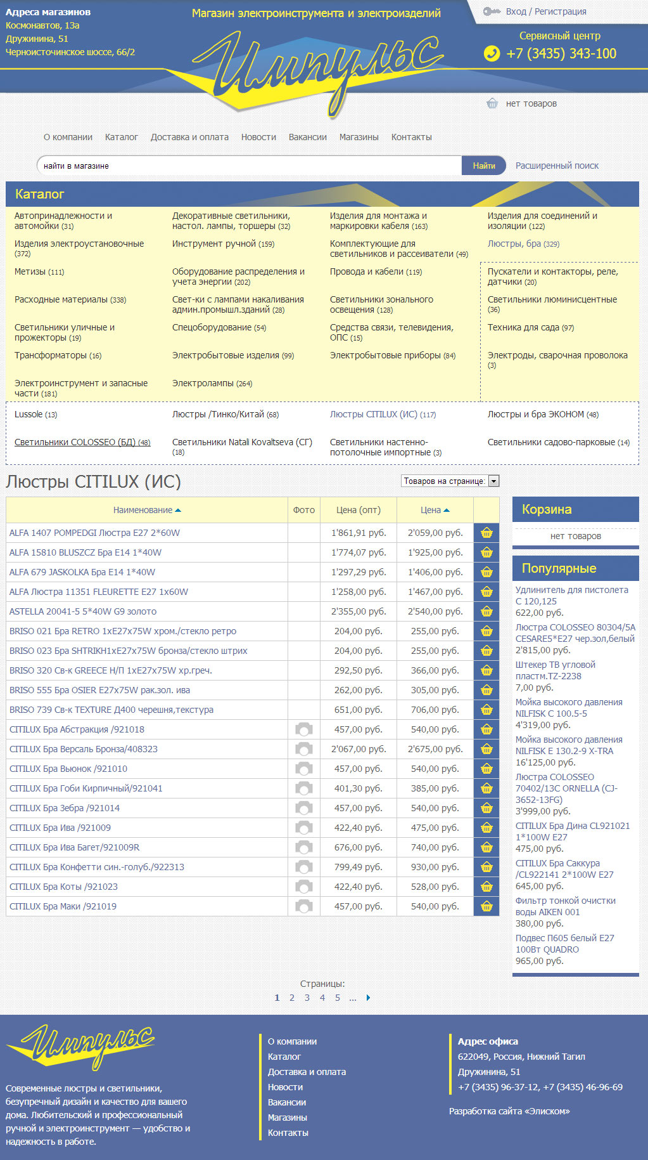Add ALFA 1407 POMPEDGI lamp to cart
Viewport: 648px width, 1160px height.
[486, 533]
